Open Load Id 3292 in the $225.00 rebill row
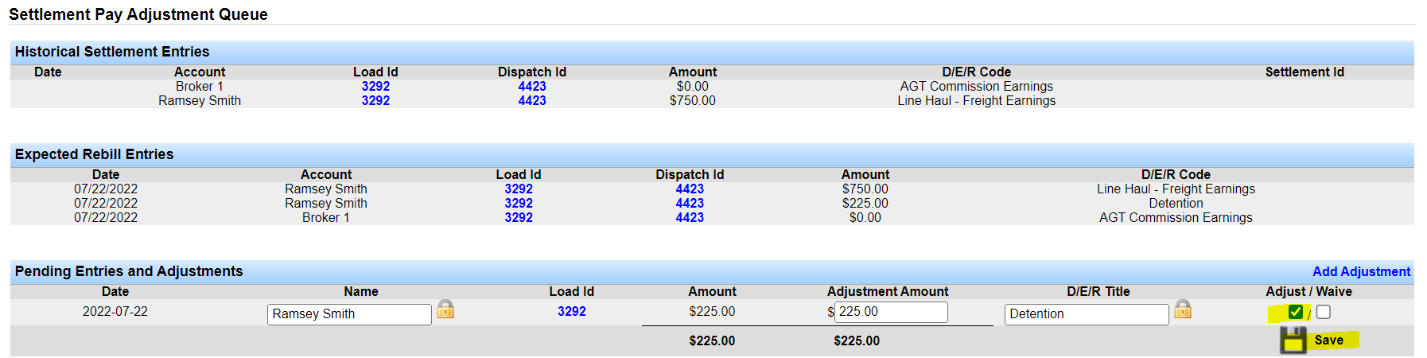The width and height of the screenshot is (1427, 358). pyautogui.click(x=519, y=204)
